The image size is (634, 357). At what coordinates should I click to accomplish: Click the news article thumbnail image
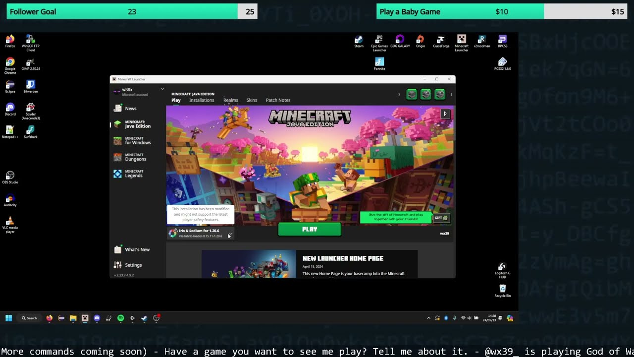(x=249, y=264)
